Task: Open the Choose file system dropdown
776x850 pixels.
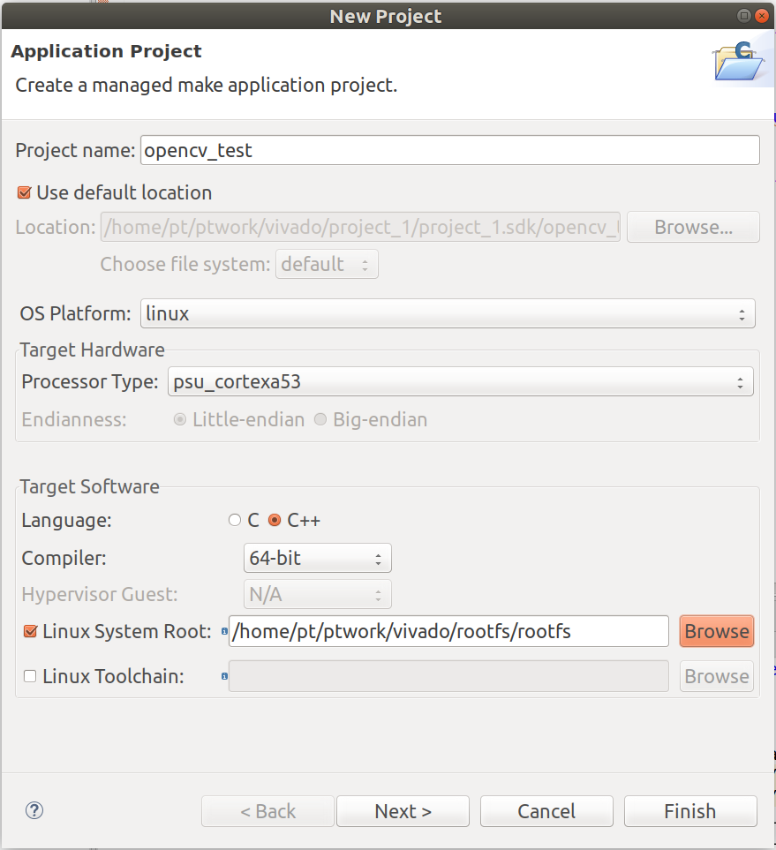Action: [327, 263]
